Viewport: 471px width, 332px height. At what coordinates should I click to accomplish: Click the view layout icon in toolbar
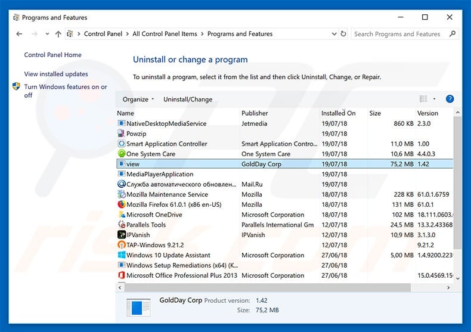pyautogui.click(x=423, y=99)
